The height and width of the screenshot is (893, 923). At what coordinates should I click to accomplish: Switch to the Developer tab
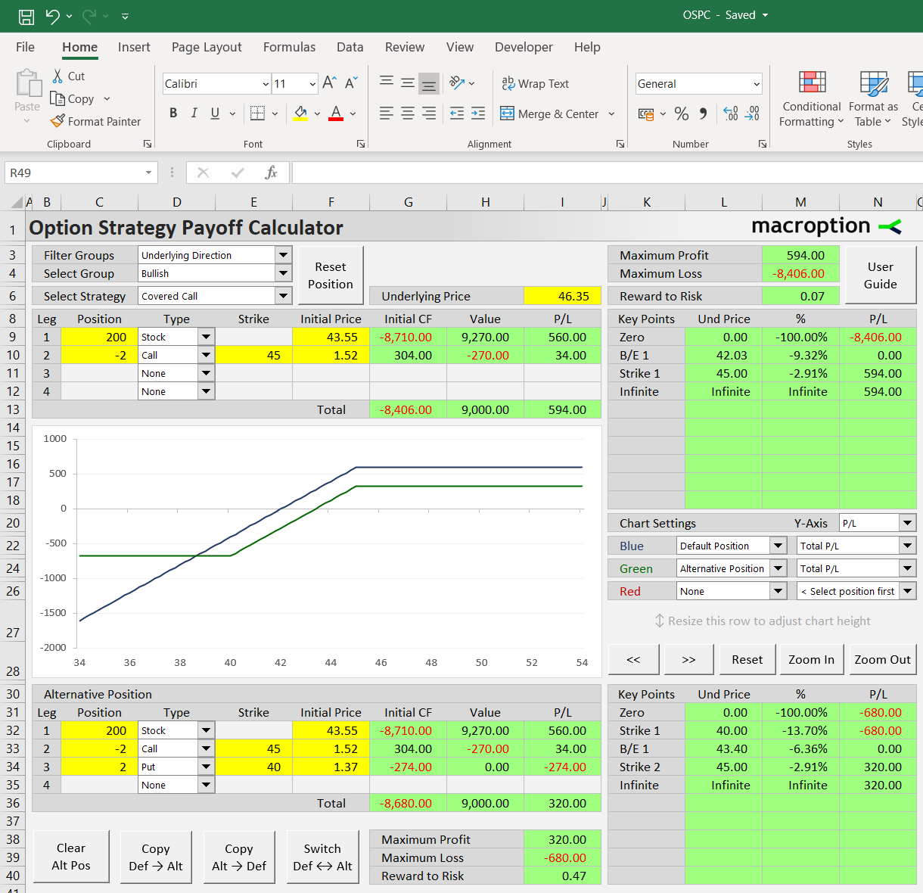(x=524, y=47)
